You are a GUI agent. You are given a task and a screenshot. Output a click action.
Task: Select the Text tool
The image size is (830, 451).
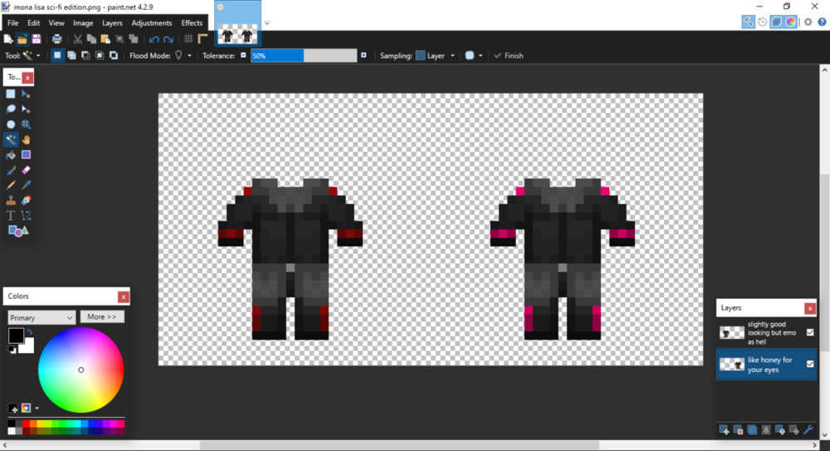pyautogui.click(x=11, y=215)
